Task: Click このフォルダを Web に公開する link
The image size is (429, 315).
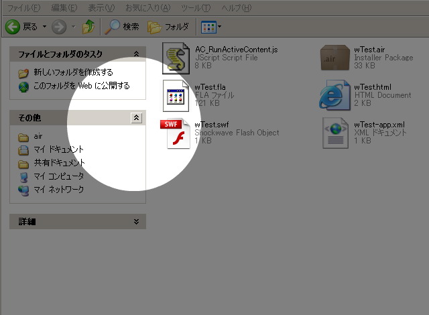Action: [81, 86]
